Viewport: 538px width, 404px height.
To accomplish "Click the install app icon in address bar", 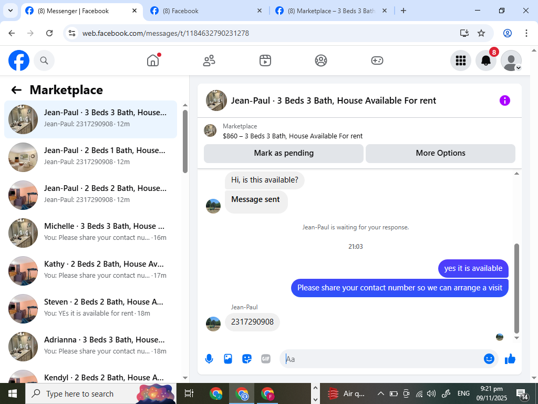I will (464, 33).
